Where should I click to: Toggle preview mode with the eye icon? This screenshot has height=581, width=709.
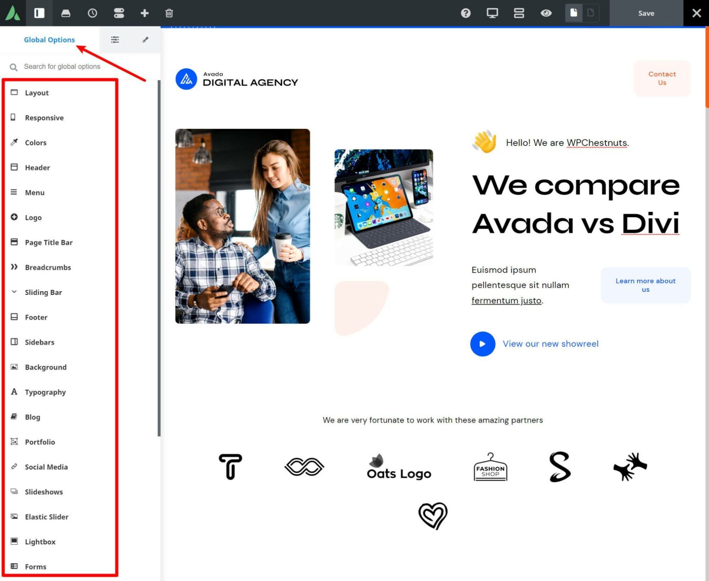pos(546,13)
